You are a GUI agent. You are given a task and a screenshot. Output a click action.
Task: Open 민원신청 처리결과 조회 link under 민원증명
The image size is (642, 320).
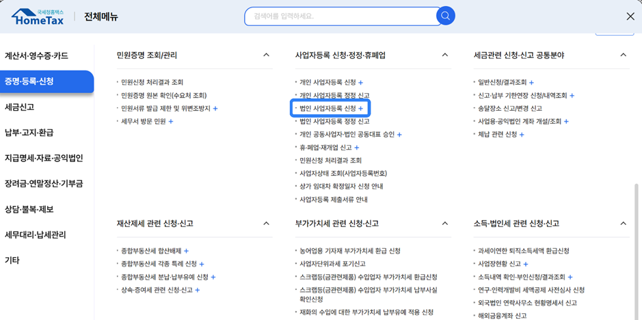[152, 83]
